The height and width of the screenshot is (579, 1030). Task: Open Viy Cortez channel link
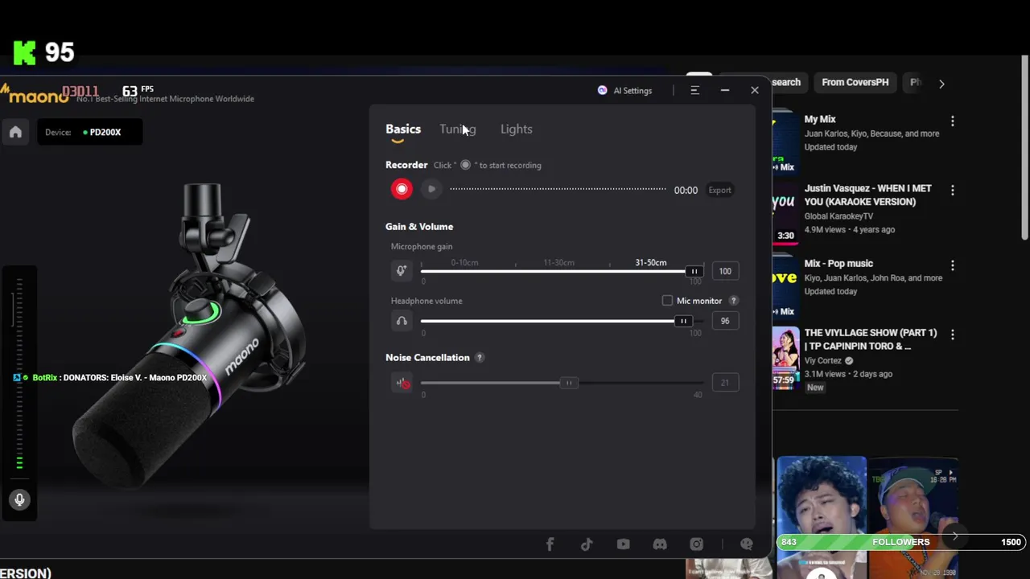coord(823,361)
